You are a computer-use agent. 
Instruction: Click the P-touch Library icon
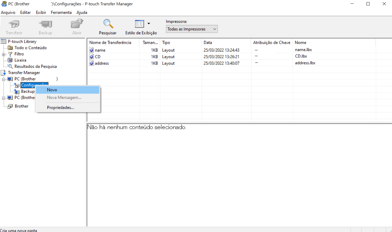tap(3, 41)
